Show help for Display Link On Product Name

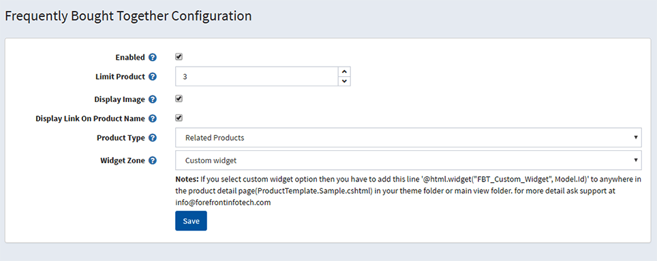point(153,118)
